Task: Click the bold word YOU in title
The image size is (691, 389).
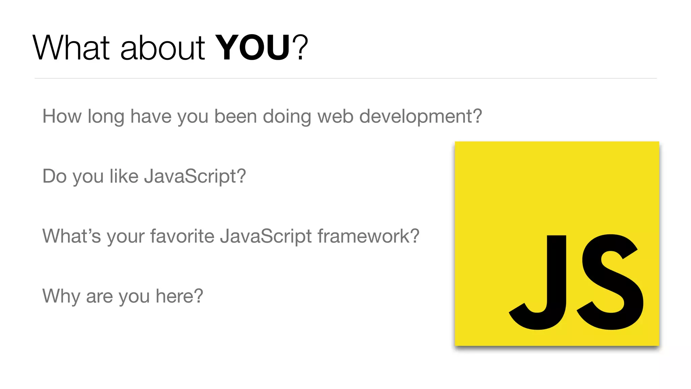Action: 252,48
